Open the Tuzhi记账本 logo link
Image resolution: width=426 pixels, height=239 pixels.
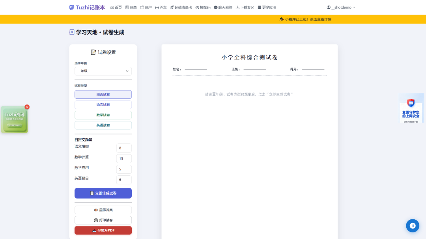(x=87, y=7)
